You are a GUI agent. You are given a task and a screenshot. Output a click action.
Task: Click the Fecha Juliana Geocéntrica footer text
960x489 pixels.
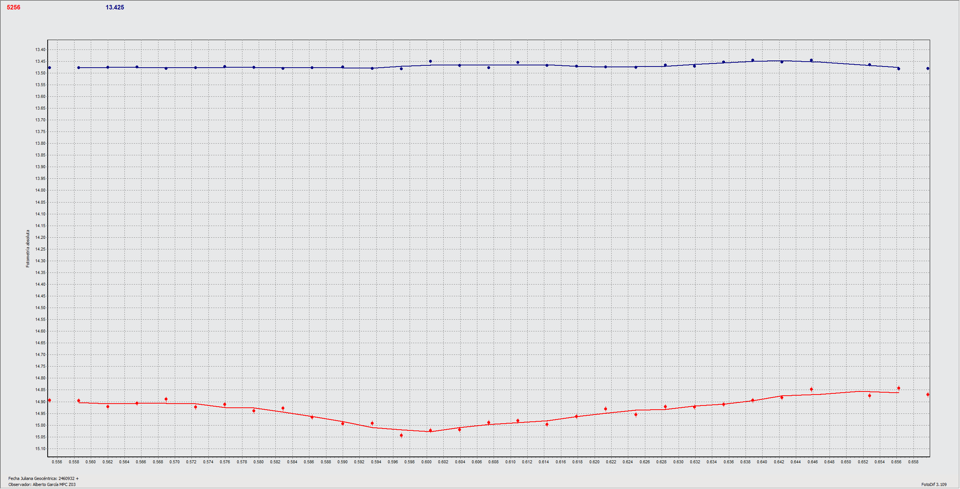tap(43, 478)
